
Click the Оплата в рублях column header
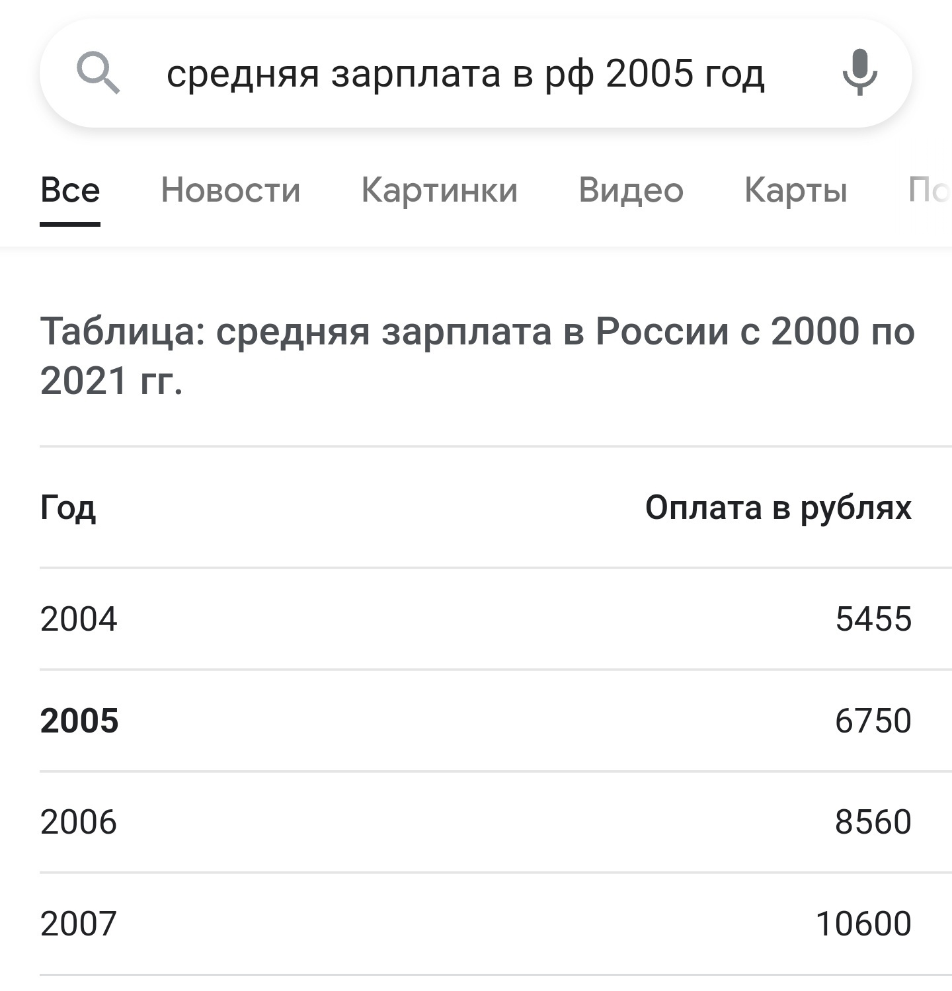(778, 508)
